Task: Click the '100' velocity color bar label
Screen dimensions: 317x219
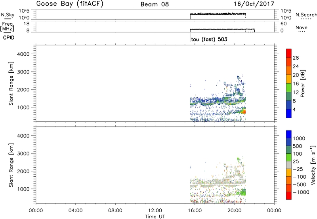Action: [297, 154]
